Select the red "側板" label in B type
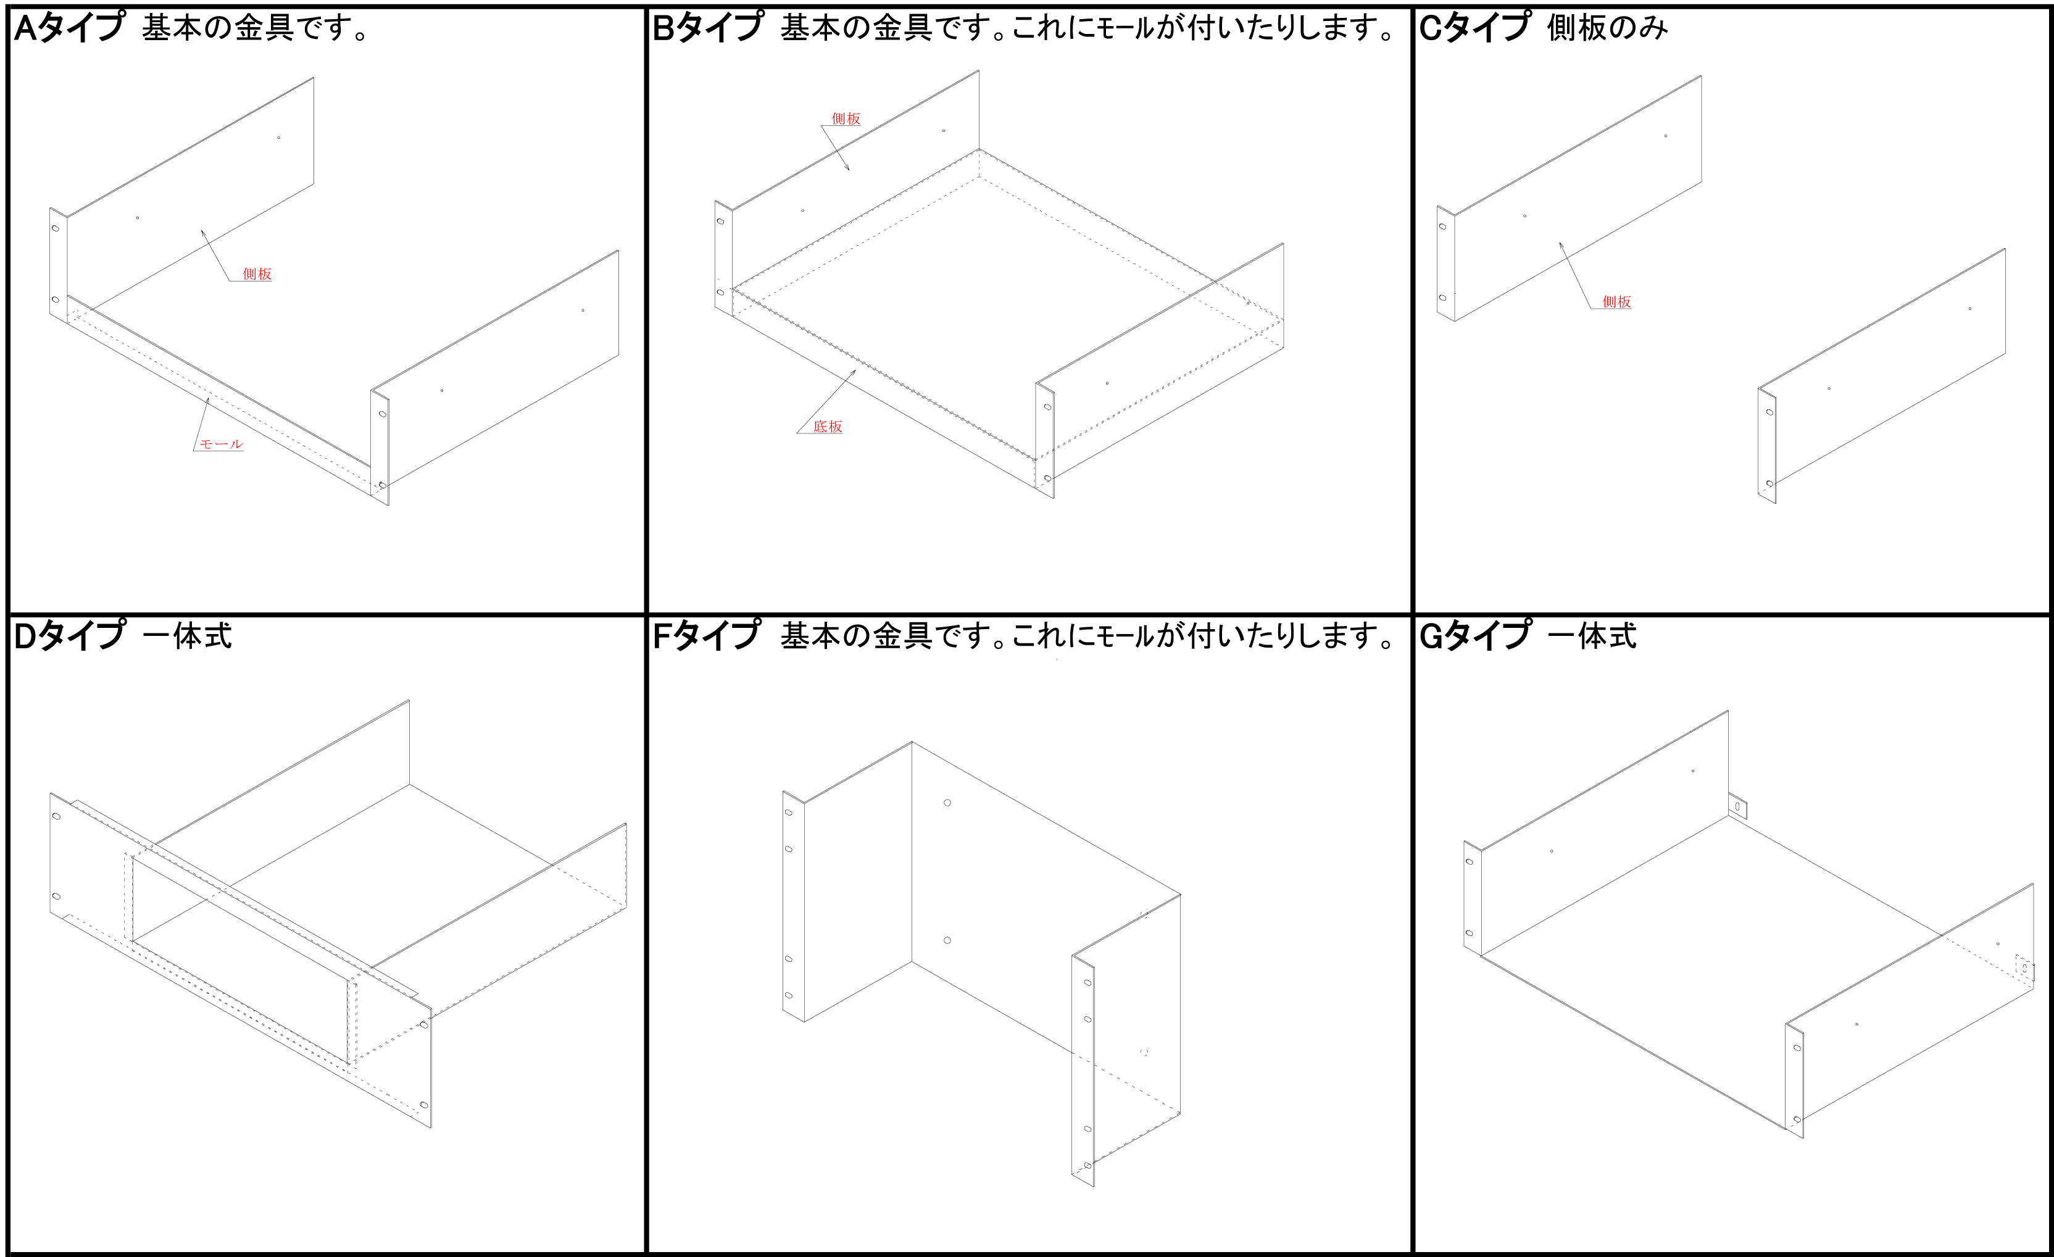Viewport: 2054px width, 1257px height. [846, 119]
